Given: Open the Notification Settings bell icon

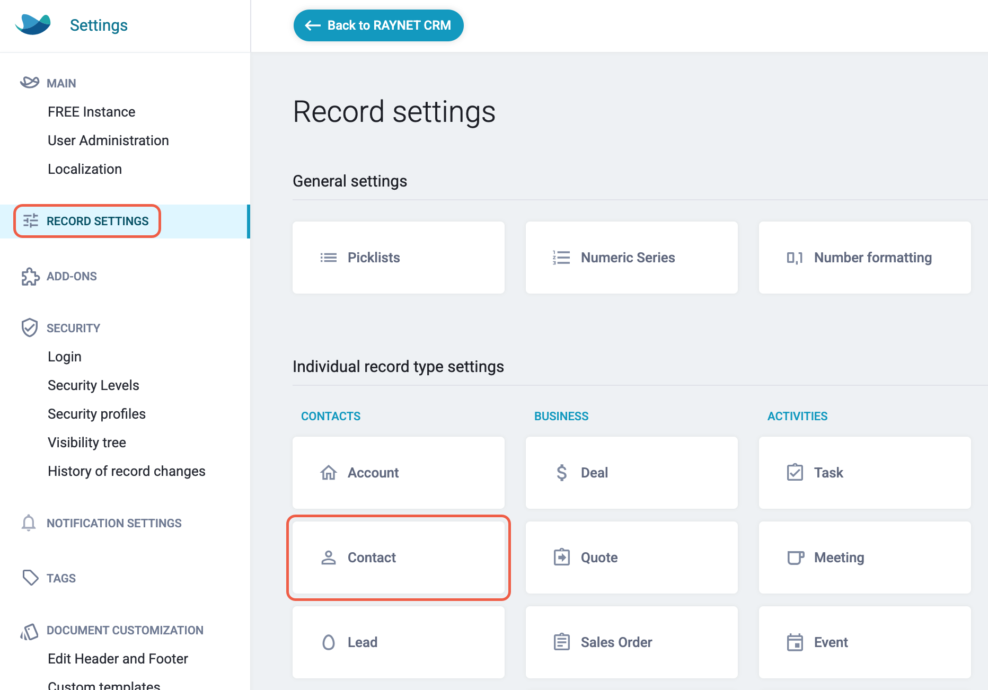Looking at the screenshot, I should [x=29, y=523].
